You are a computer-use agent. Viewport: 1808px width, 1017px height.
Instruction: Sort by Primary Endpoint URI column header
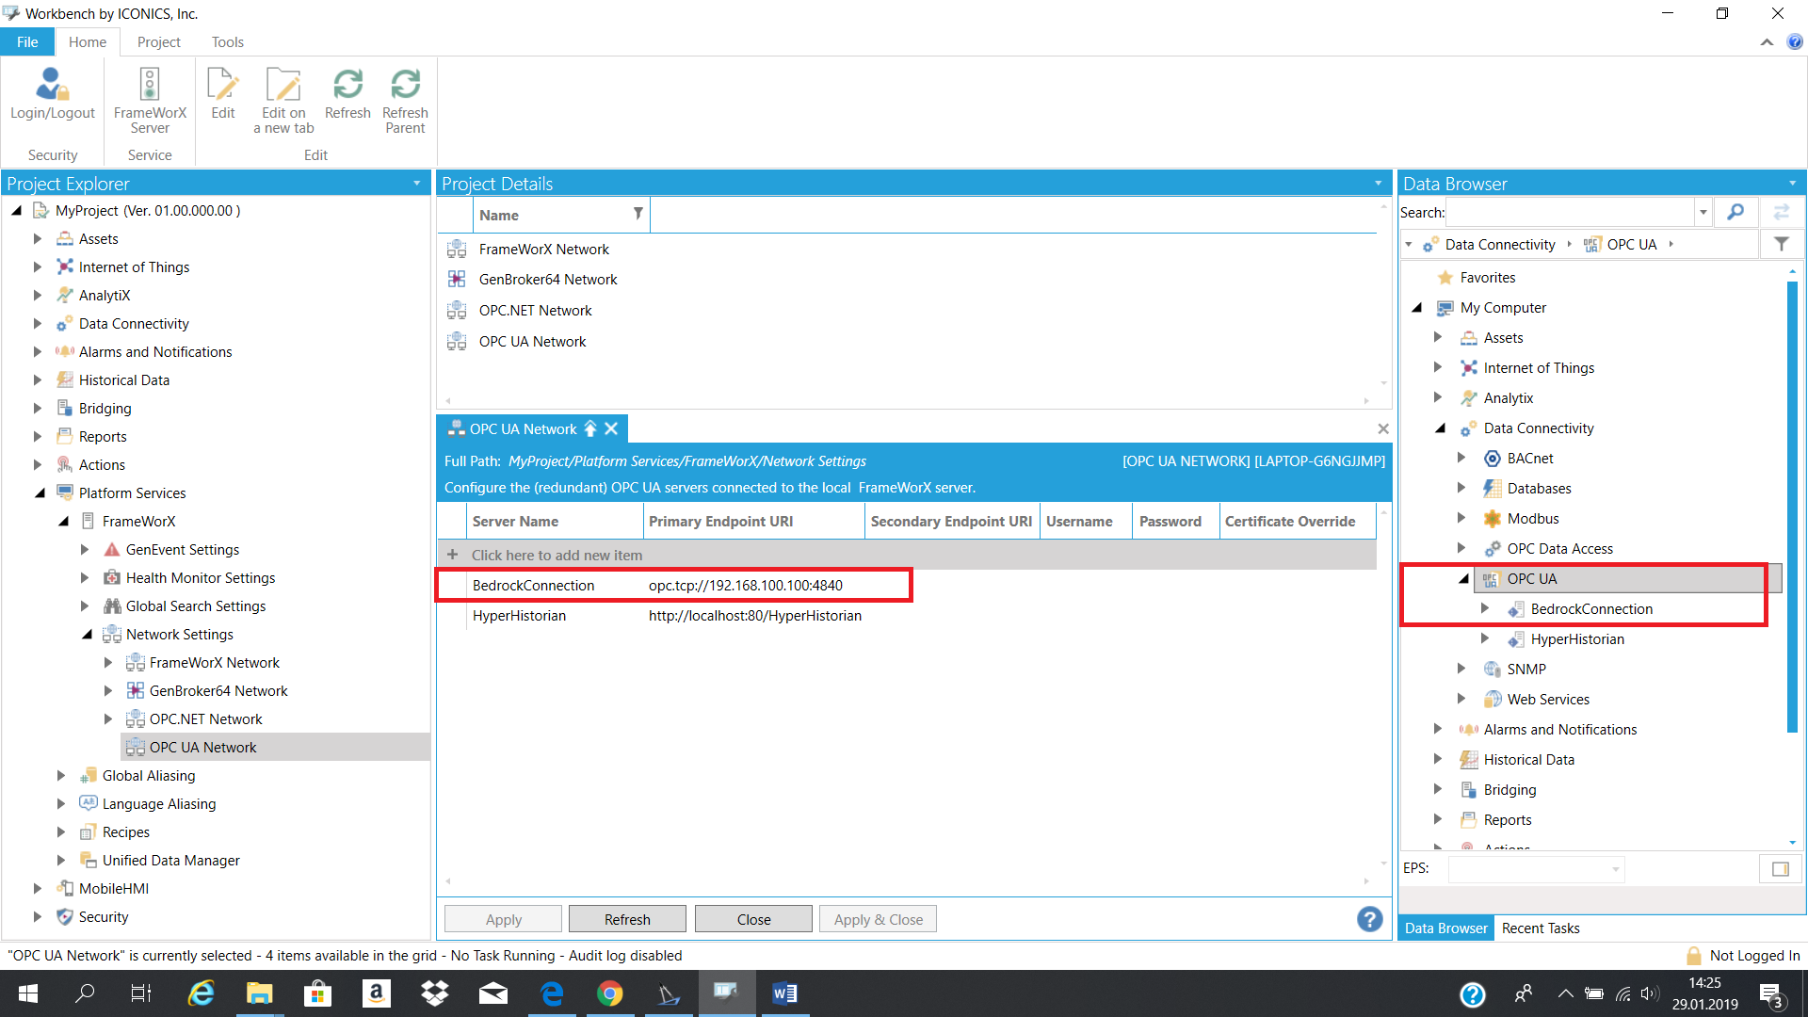(x=753, y=522)
